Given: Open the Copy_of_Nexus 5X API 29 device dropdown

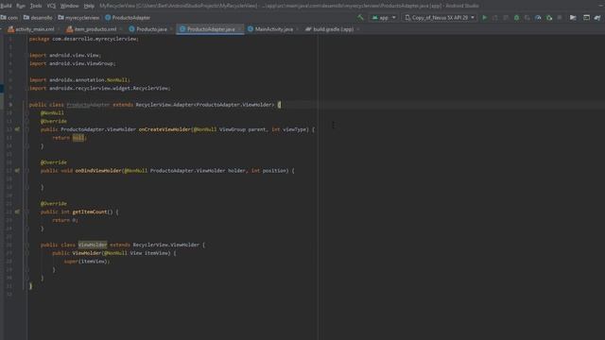Looking at the screenshot, I should (x=439, y=18).
